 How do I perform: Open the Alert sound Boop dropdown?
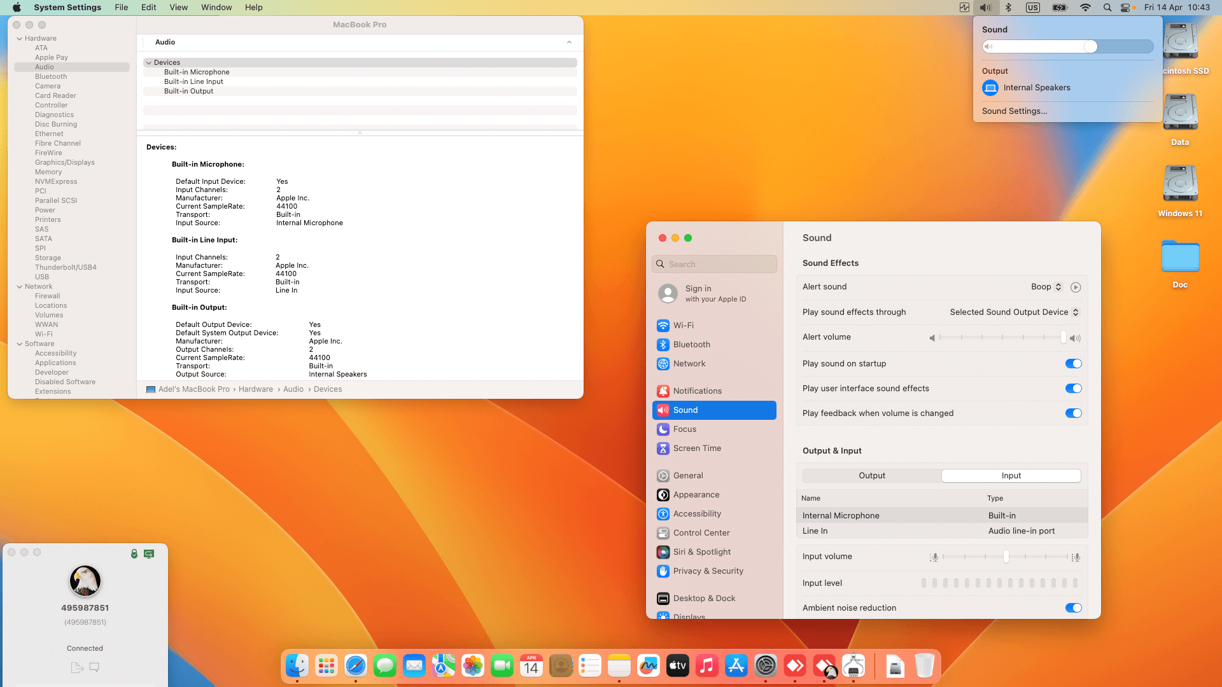pos(1047,287)
